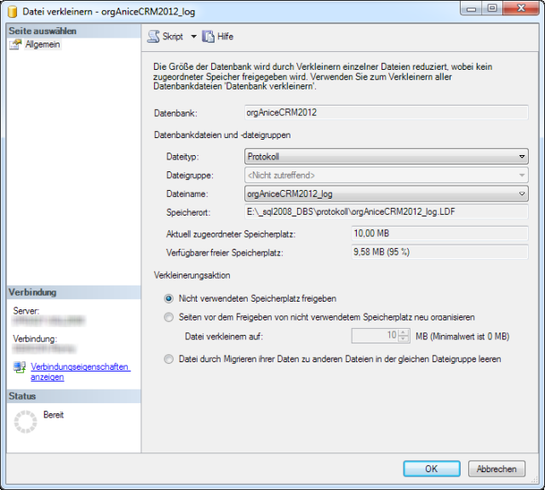
Task: Click the Datenbankdateien und -dateigruppen heading
Action: (222, 135)
